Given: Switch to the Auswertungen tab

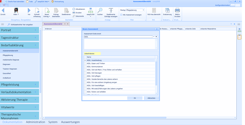Looking at the screenshot, I should 70,122.
